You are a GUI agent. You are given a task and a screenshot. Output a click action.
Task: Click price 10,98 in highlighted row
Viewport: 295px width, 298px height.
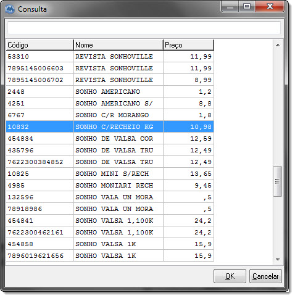pos(188,126)
